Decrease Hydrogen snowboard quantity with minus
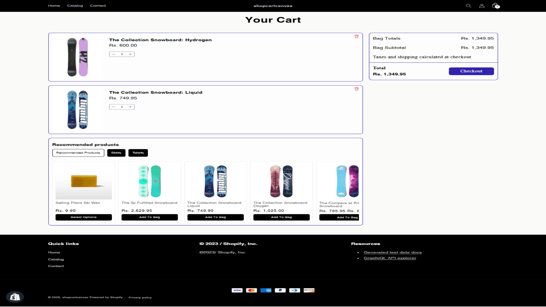 (x=114, y=54)
